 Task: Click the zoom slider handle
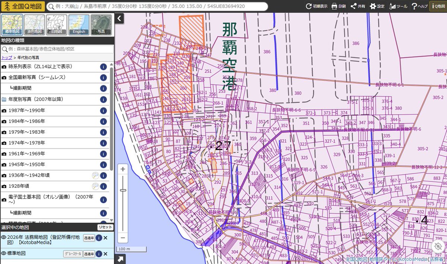point(123,190)
